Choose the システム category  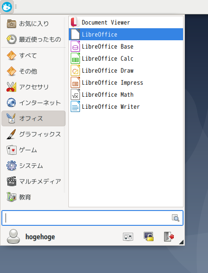(x=34, y=166)
